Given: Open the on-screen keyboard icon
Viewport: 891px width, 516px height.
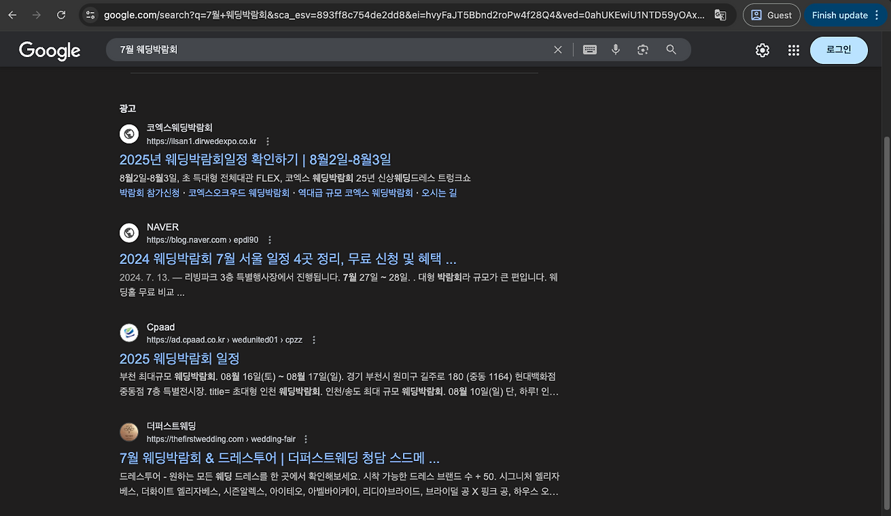Looking at the screenshot, I should (590, 49).
